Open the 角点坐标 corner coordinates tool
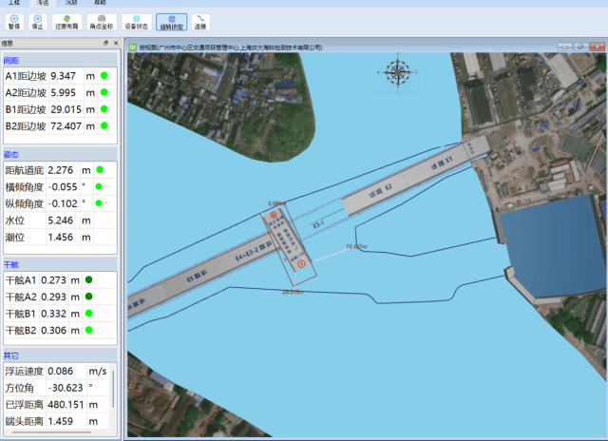Image resolution: width=608 pixels, height=441 pixels. tap(102, 21)
